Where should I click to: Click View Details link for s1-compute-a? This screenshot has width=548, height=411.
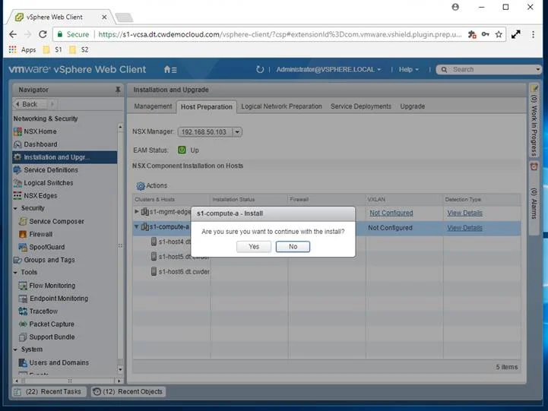464,228
